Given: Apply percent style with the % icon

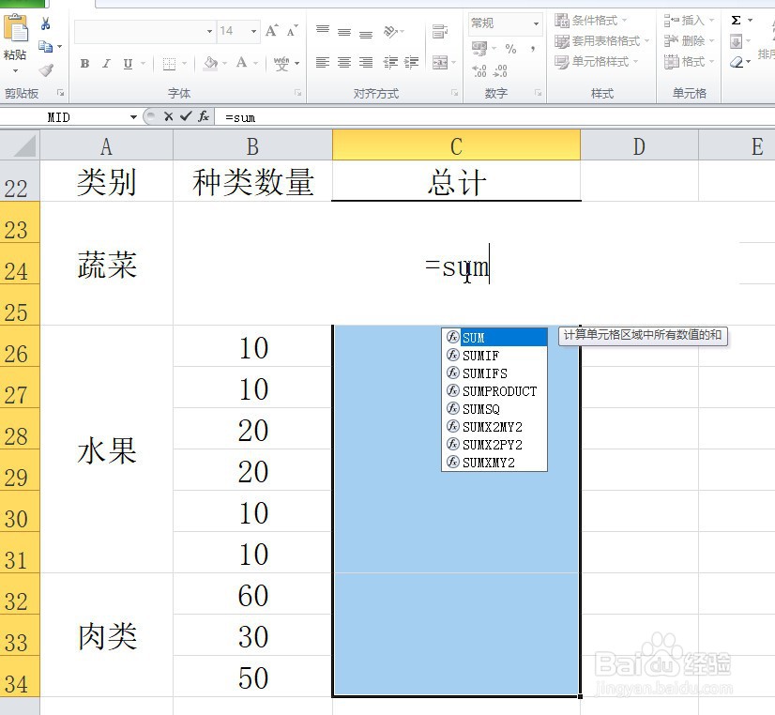Looking at the screenshot, I should (x=509, y=47).
